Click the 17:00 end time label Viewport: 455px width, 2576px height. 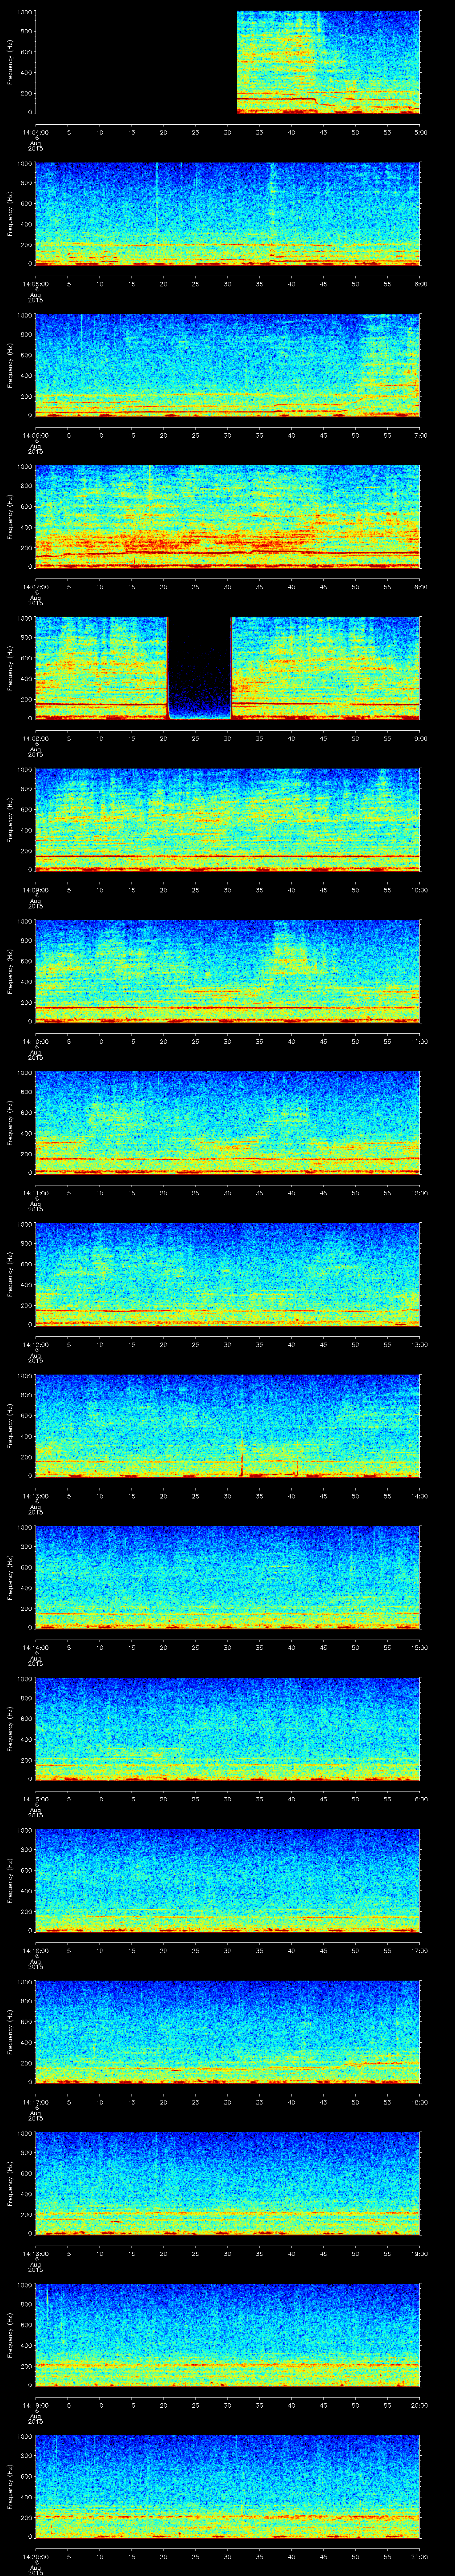[420, 1950]
